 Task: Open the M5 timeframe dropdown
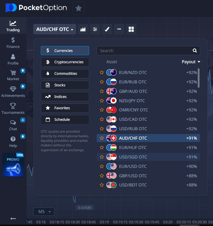pyautogui.click(x=44, y=211)
